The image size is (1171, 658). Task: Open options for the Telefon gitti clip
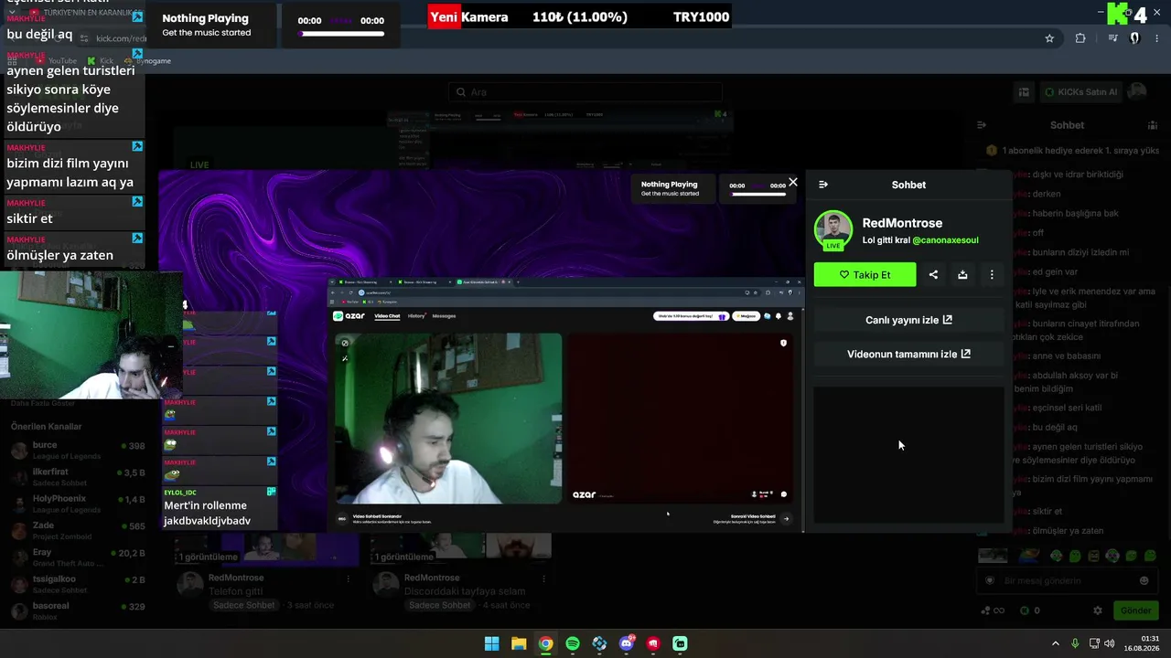pos(348,578)
